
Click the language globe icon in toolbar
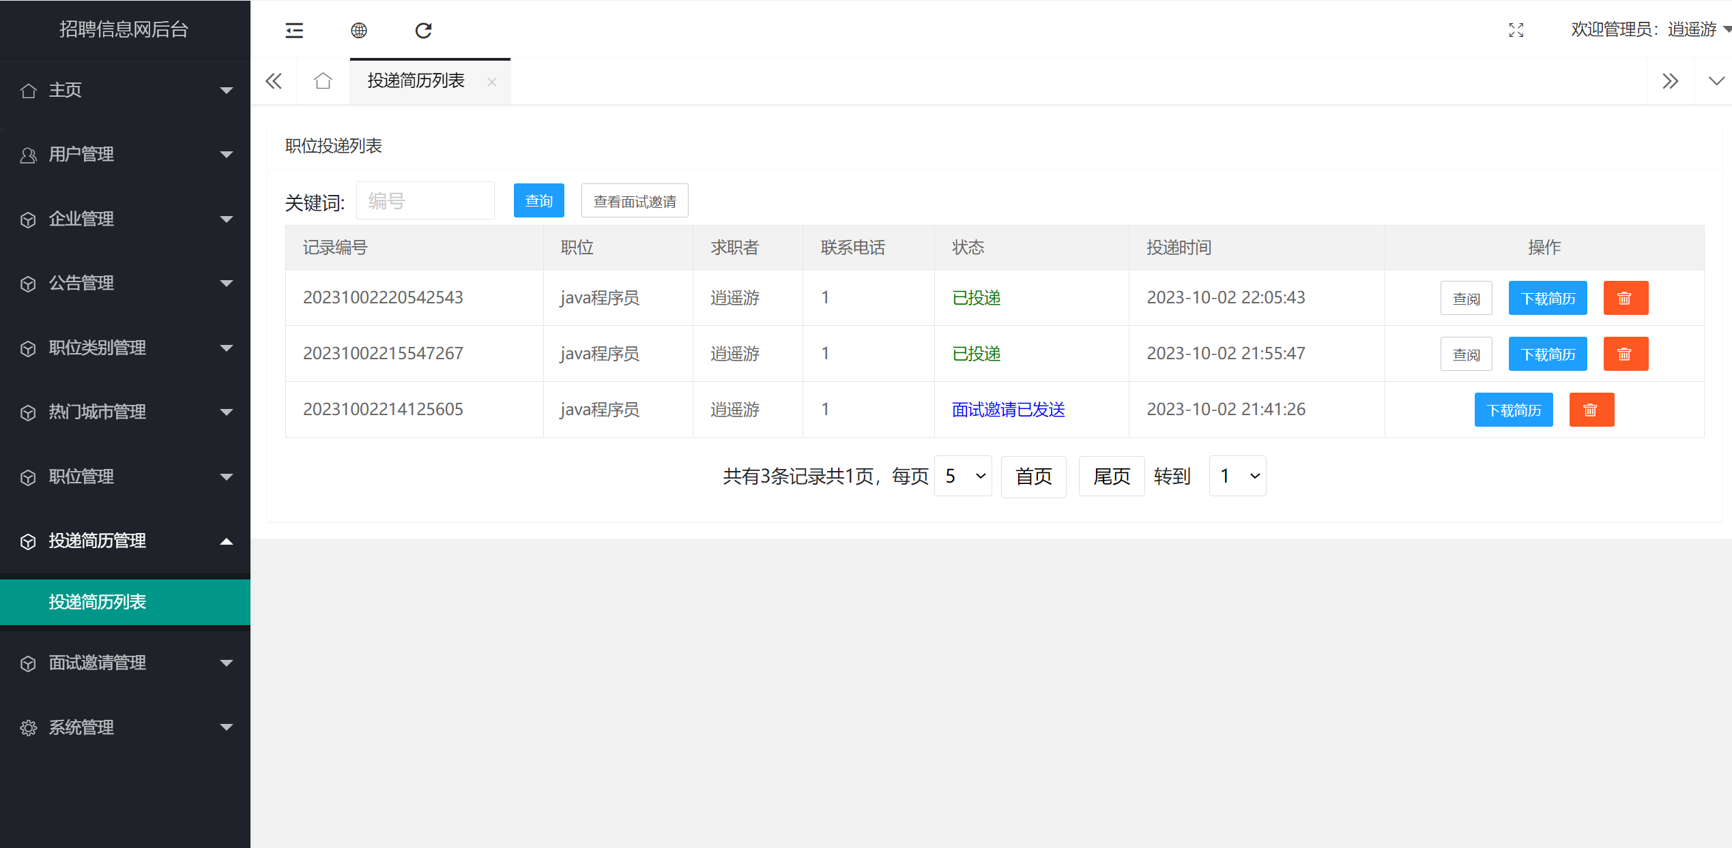pyautogui.click(x=360, y=30)
